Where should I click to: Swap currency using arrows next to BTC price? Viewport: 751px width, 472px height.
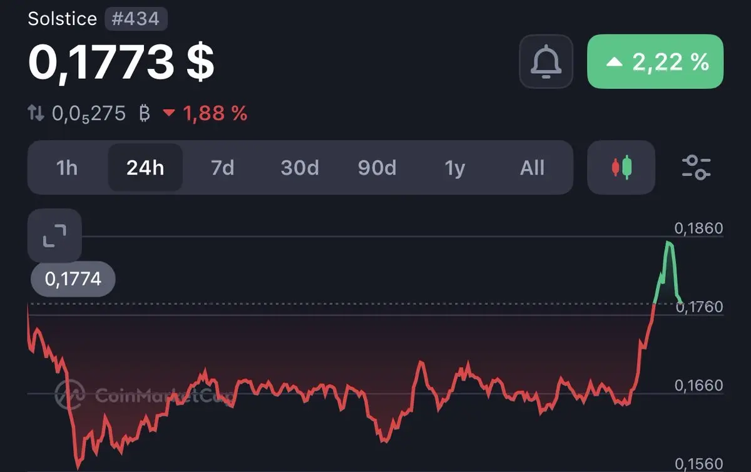36,113
